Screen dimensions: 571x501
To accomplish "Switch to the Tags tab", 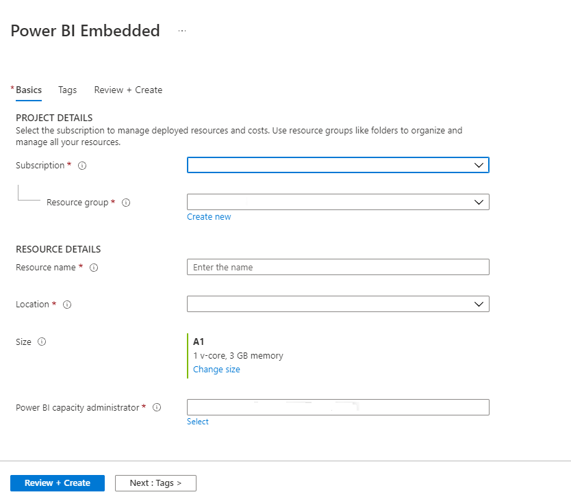I will (67, 90).
